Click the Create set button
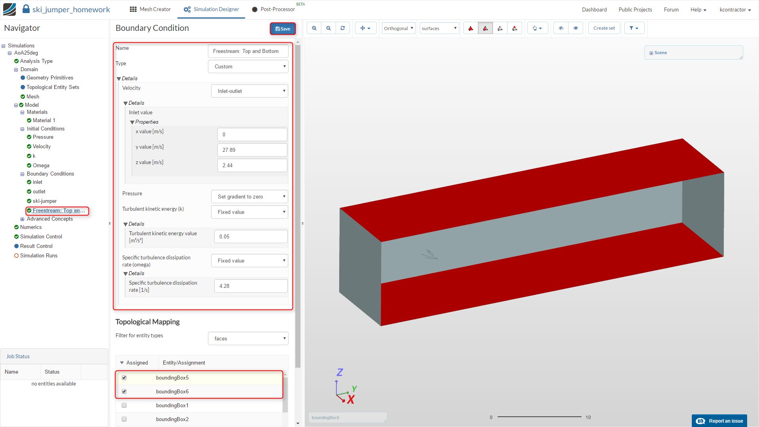The width and height of the screenshot is (759, 427). tap(604, 28)
